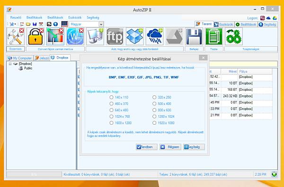The height and width of the screenshot is (187, 284).
Task: Click the Tulajdonságok group label
Action: click(x=251, y=49)
